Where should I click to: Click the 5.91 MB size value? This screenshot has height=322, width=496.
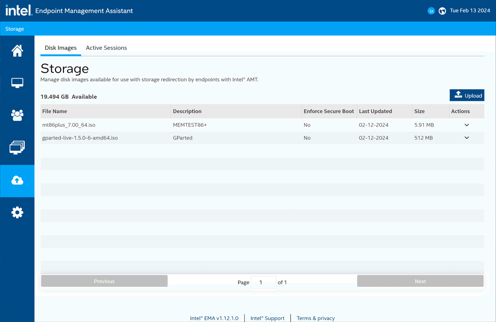(x=424, y=125)
